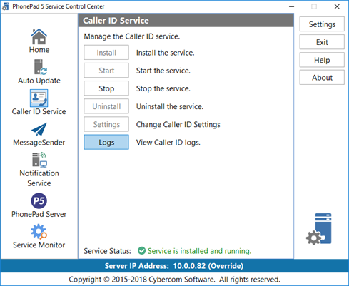Open the Auto Update icon
The height and width of the screenshot is (286, 349).
[x=40, y=67]
